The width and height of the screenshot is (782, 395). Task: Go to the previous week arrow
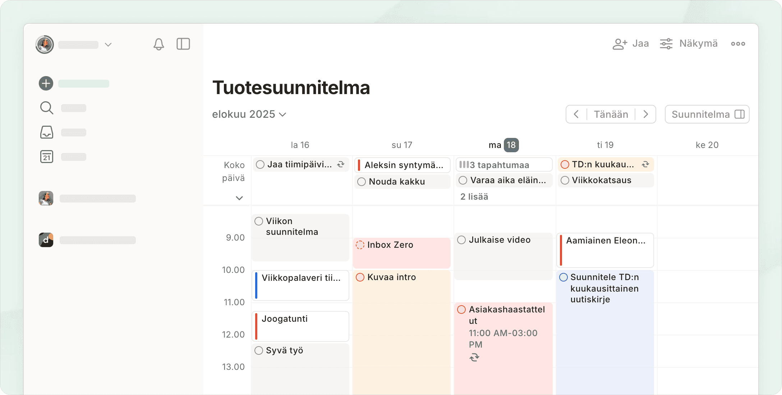pos(576,114)
